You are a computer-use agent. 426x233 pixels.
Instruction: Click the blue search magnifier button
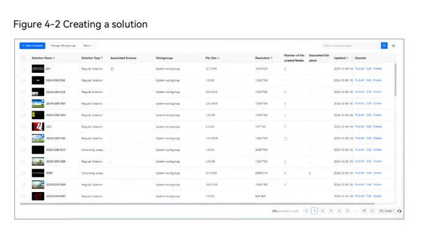pos(384,46)
